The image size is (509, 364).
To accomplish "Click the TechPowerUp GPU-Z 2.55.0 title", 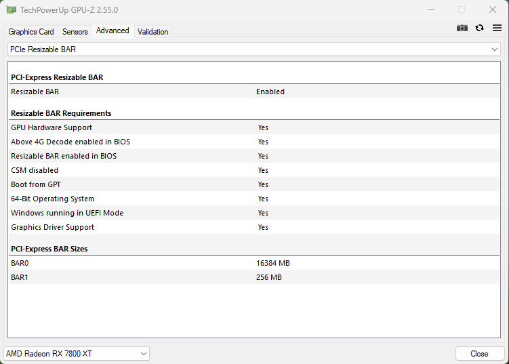I will 69,10.
